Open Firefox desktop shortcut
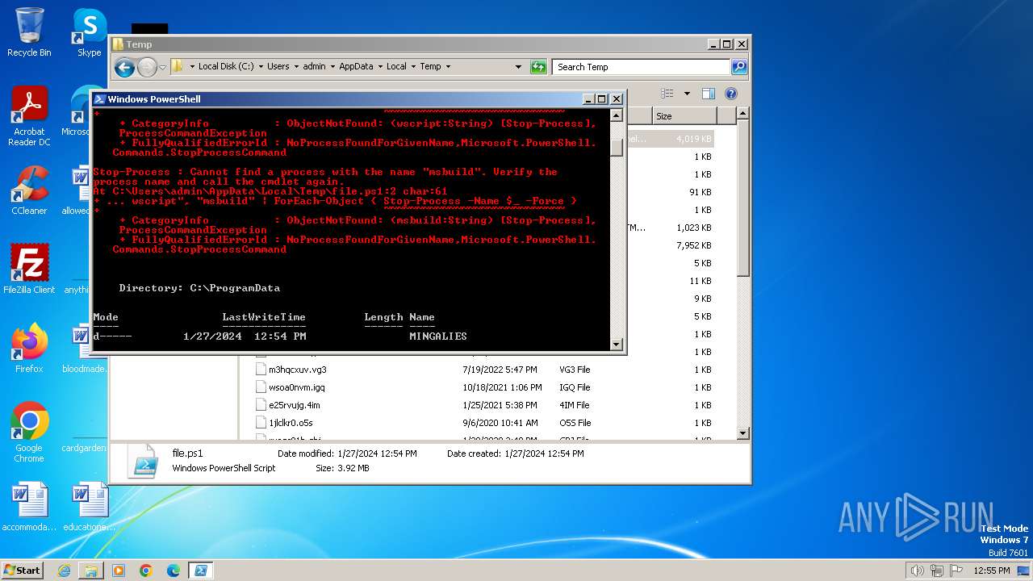1033x581 pixels. point(29,349)
